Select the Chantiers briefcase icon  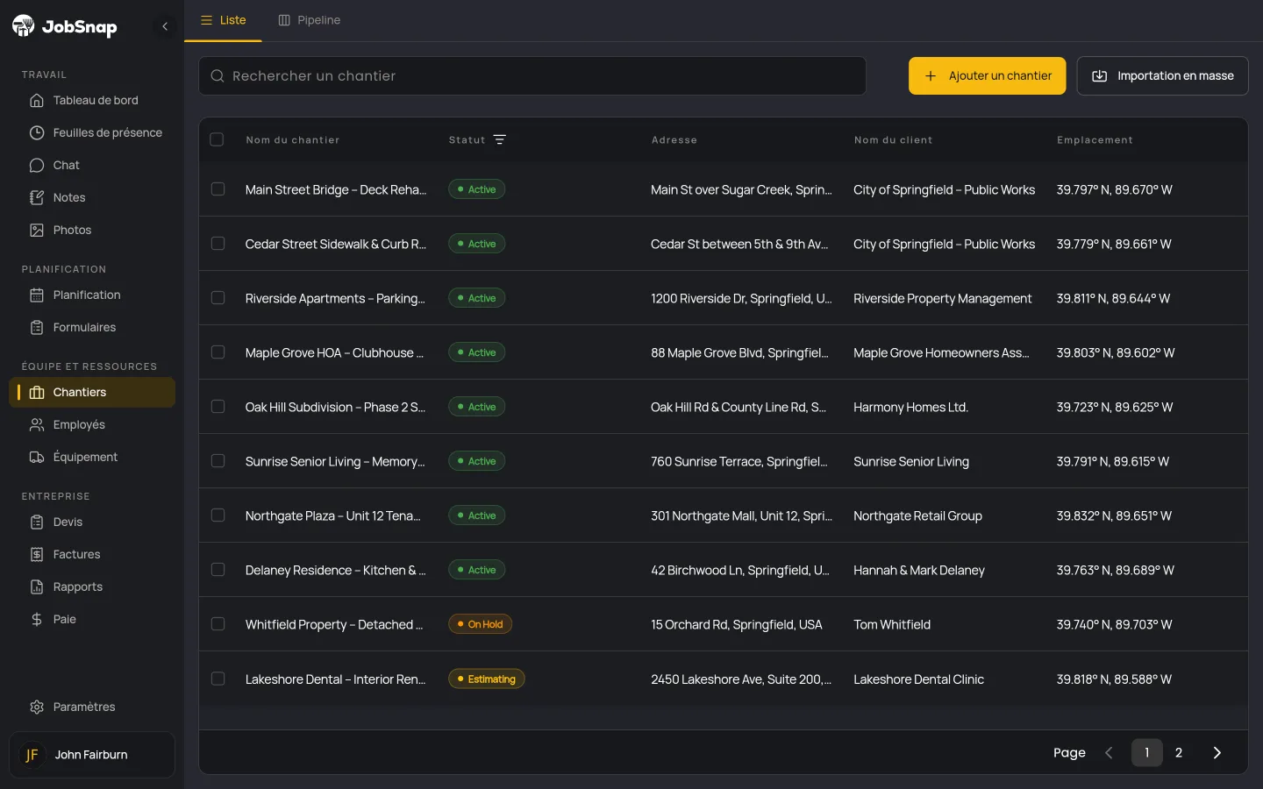tap(37, 392)
